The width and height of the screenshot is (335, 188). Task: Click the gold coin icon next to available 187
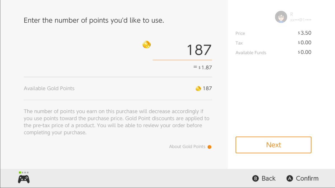(x=198, y=89)
